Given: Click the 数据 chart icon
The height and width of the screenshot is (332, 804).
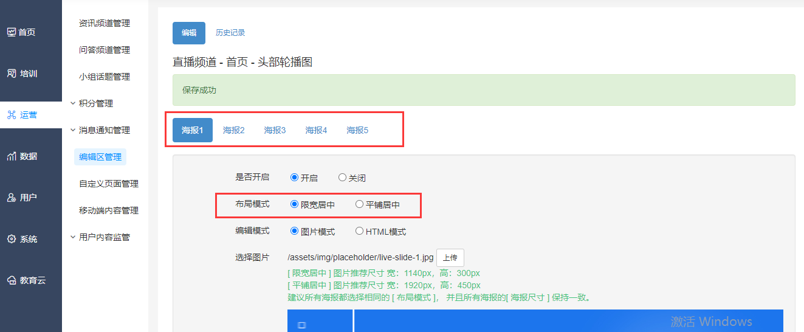Looking at the screenshot, I should (x=12, y=156).
